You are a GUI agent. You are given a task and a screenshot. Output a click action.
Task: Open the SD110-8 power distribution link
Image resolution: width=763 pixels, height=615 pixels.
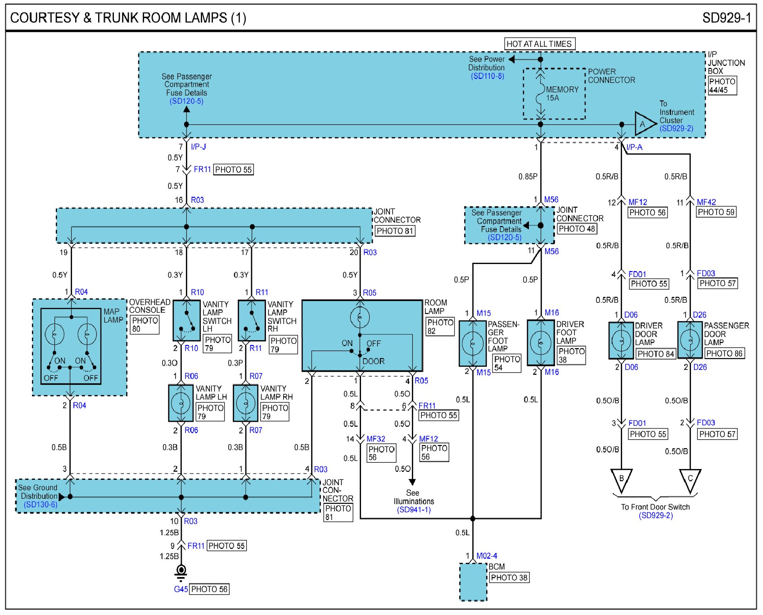(487, 76)
